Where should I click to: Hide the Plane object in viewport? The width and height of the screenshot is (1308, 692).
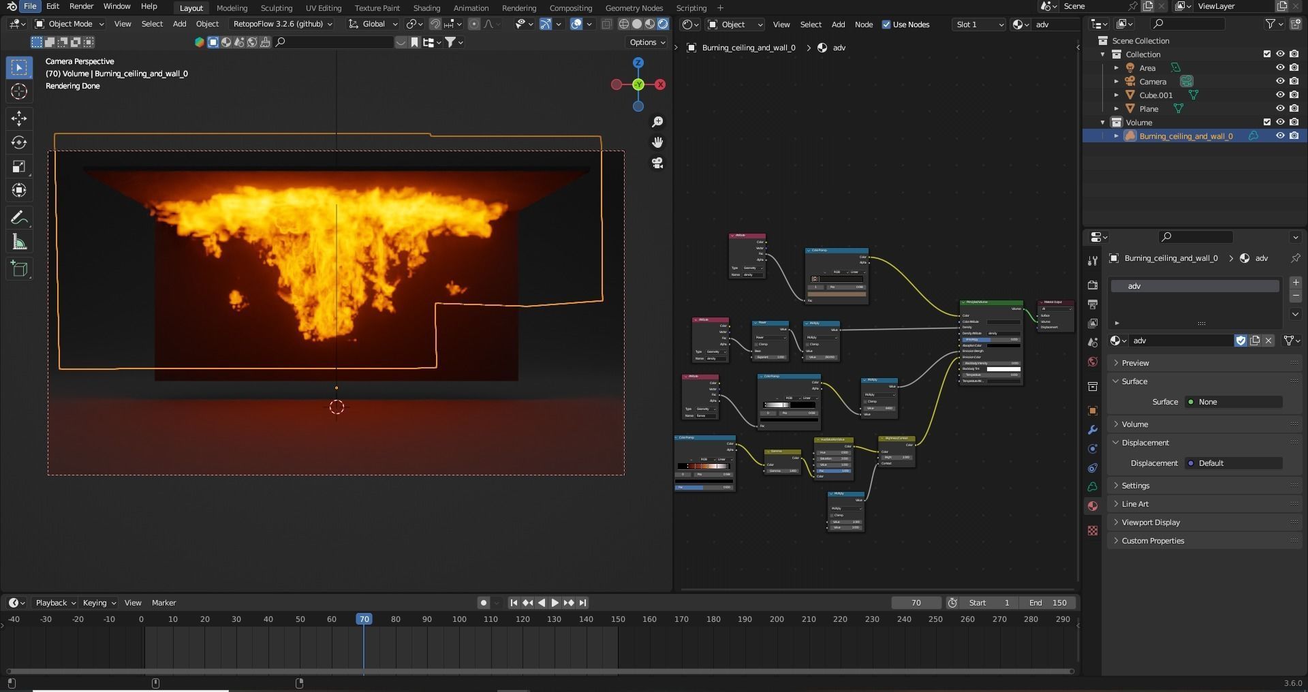pyautogui.click(x=1280, y=109)
